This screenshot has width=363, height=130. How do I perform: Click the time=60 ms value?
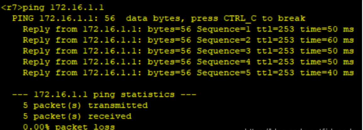click(x=327, y=40)
